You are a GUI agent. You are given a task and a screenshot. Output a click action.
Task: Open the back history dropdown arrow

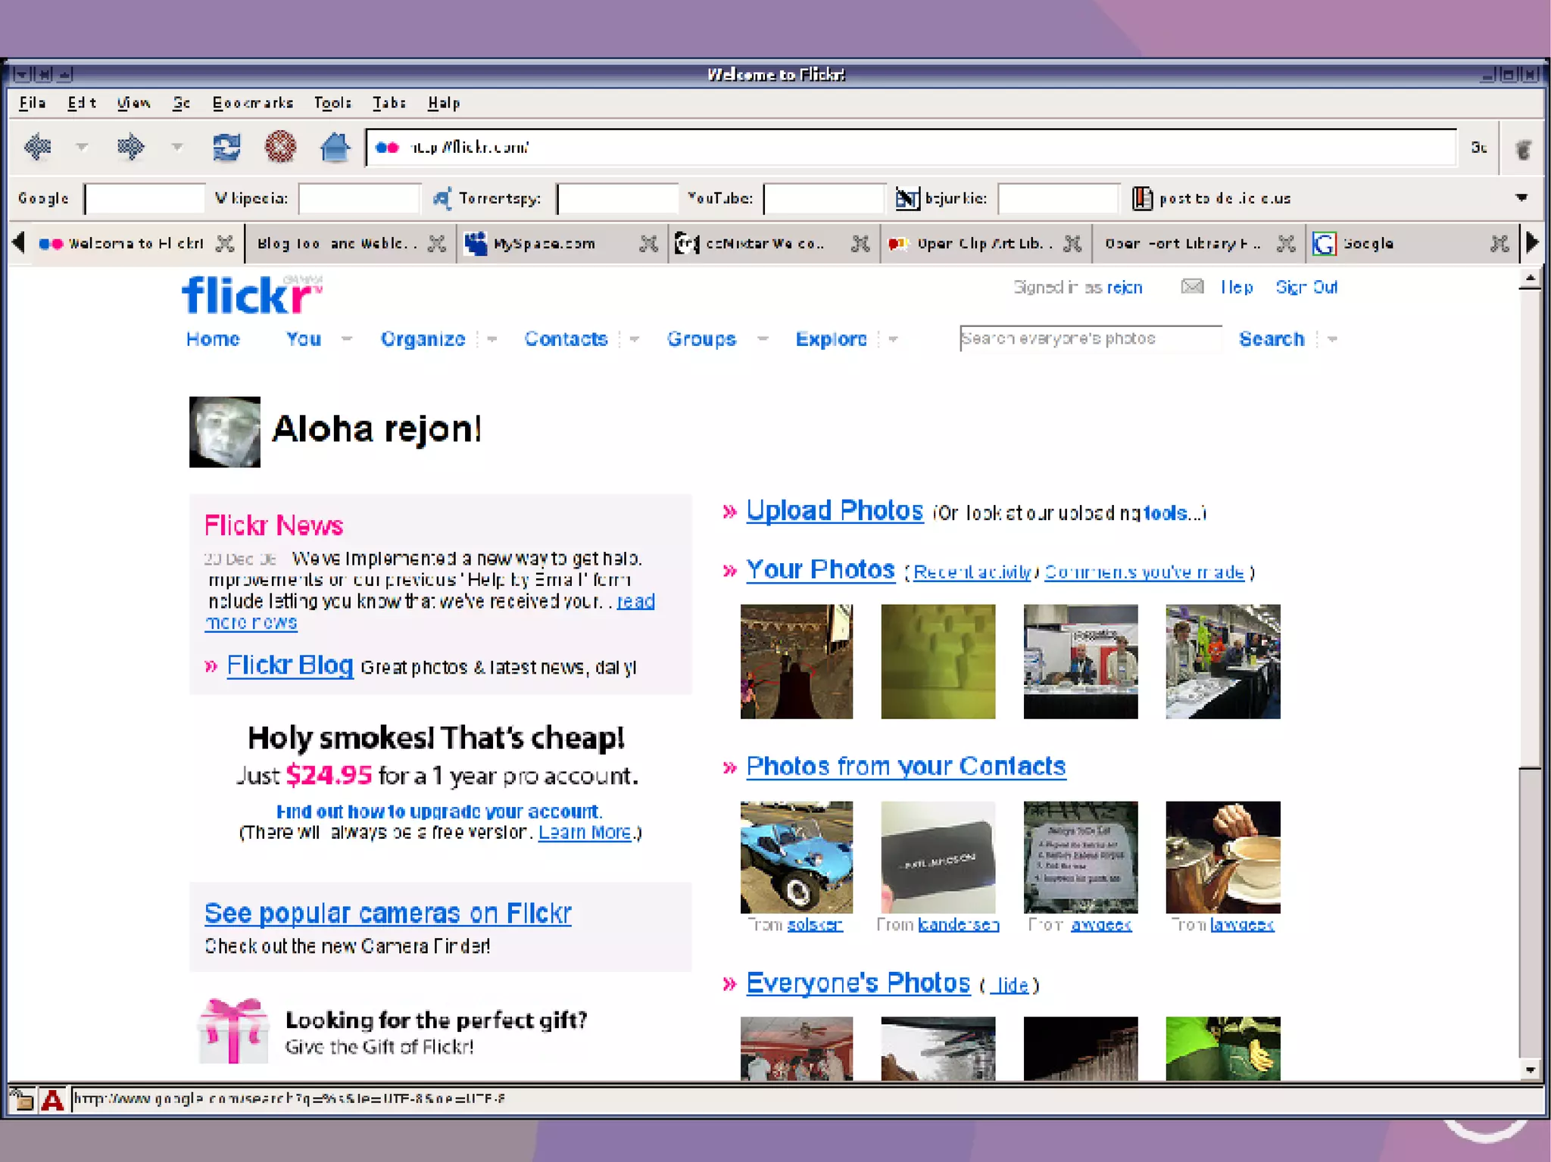tap(82, 147)
